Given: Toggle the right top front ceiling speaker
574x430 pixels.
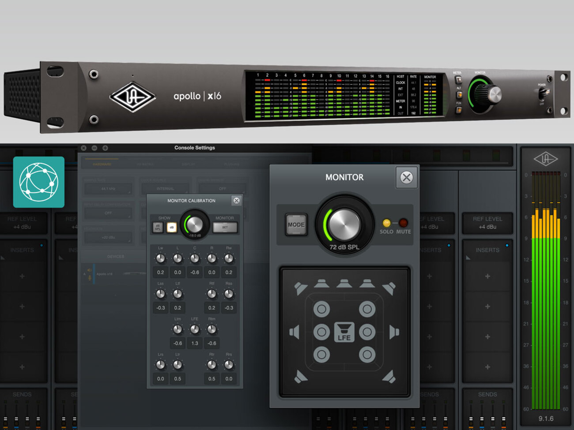Looking at the screenshot, I should point(367,309).
